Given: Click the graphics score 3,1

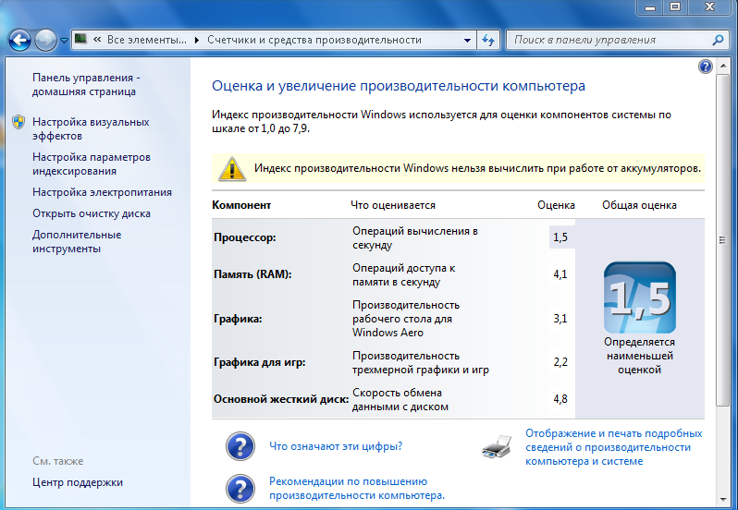Looking at the screenshot, I should coord(560,319).
